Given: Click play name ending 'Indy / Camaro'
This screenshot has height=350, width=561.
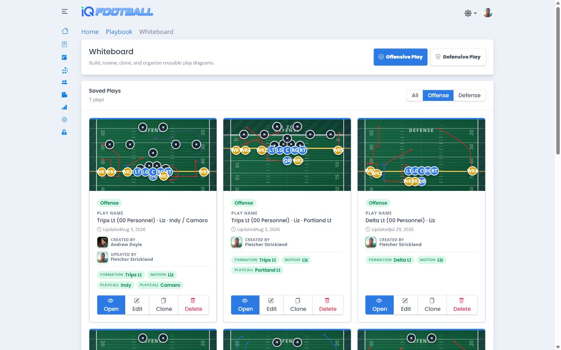Looking at the screenshot, I should [152, 220].
